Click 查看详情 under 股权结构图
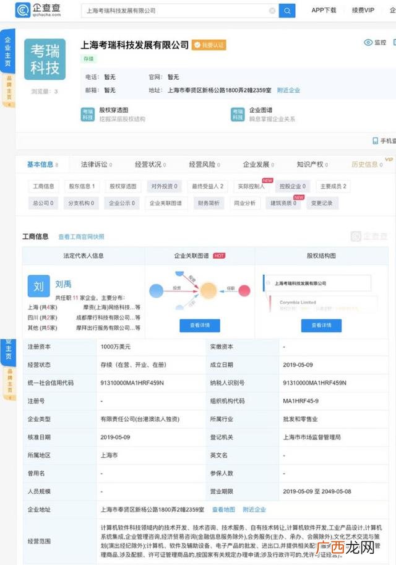The image size is (396, 565). click(x=321, y=326)
